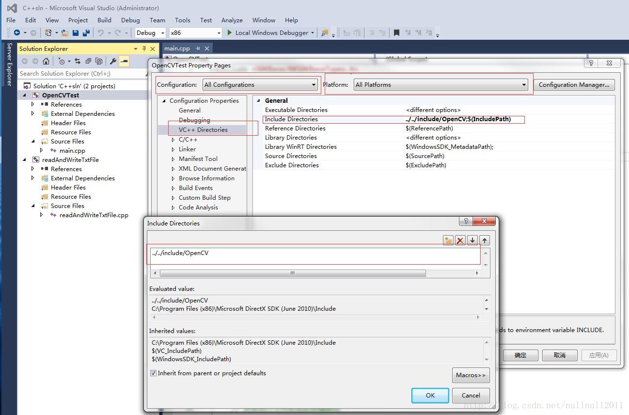The width and height of the screenshot is (629, 415).
Task: Click the New Project toolbar icon
Action: 48,32
